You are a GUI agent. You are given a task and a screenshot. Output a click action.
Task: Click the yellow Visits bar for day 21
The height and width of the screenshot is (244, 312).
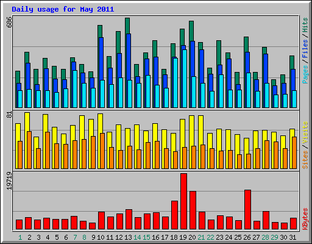point(201,130)
